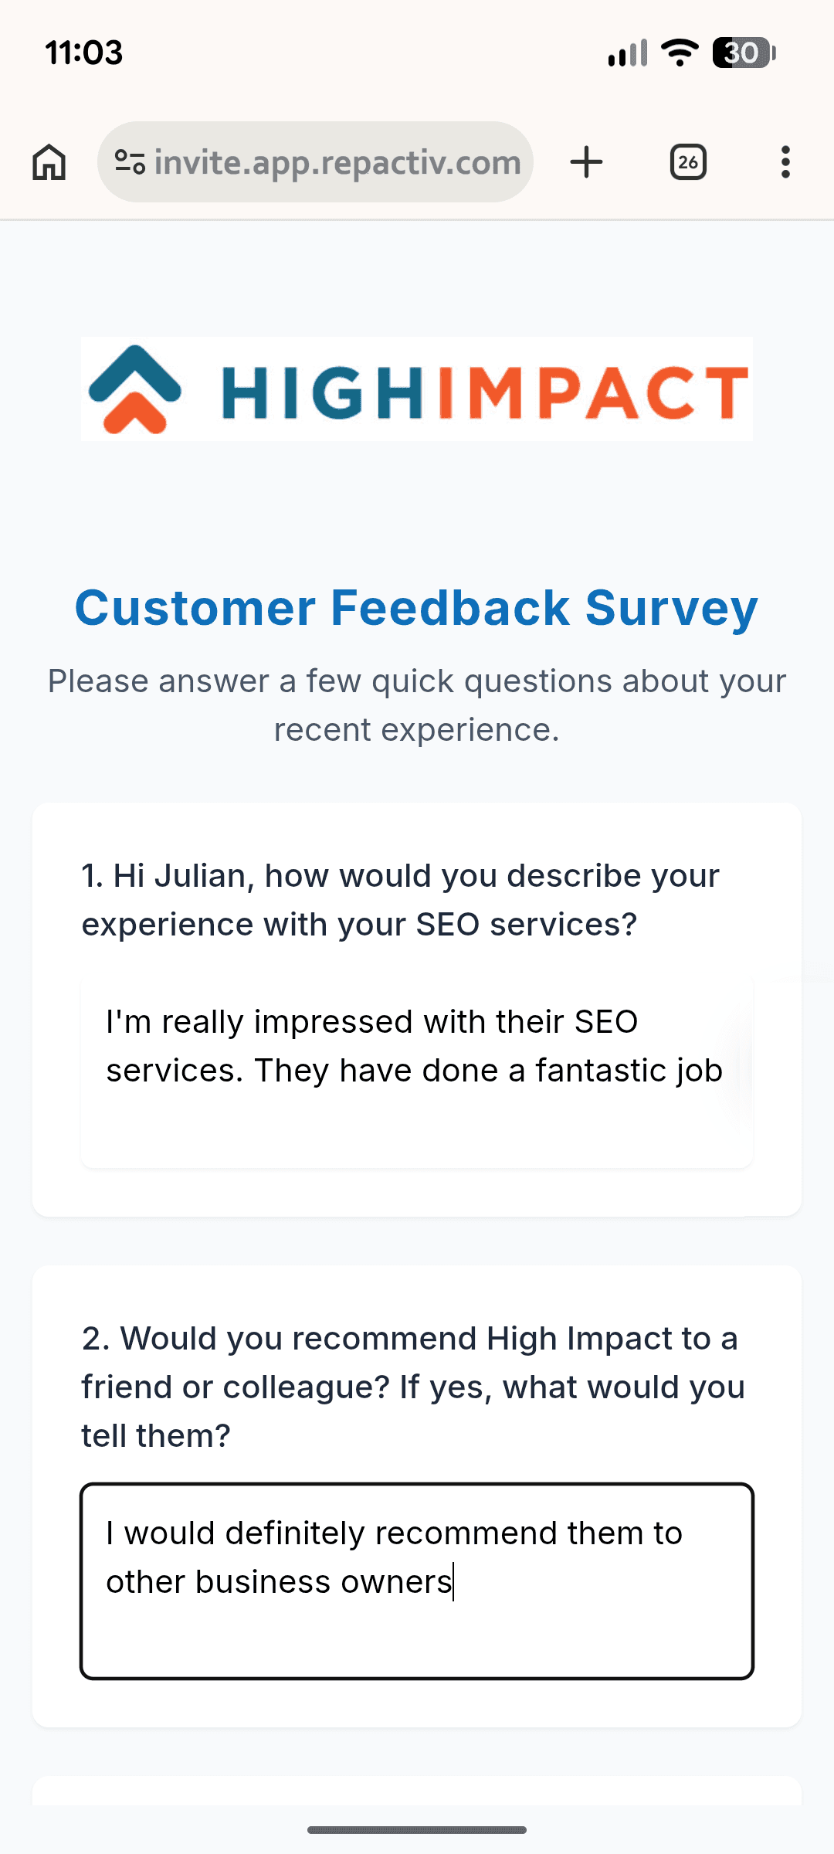Tap the Wi-Fi icon in the status bar
Screen dimensions: 834x1854
pos(678,53)
